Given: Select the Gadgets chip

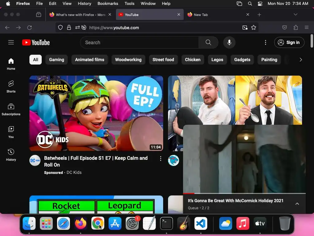Looking at the screenshot, I should [x=242, y=60].
